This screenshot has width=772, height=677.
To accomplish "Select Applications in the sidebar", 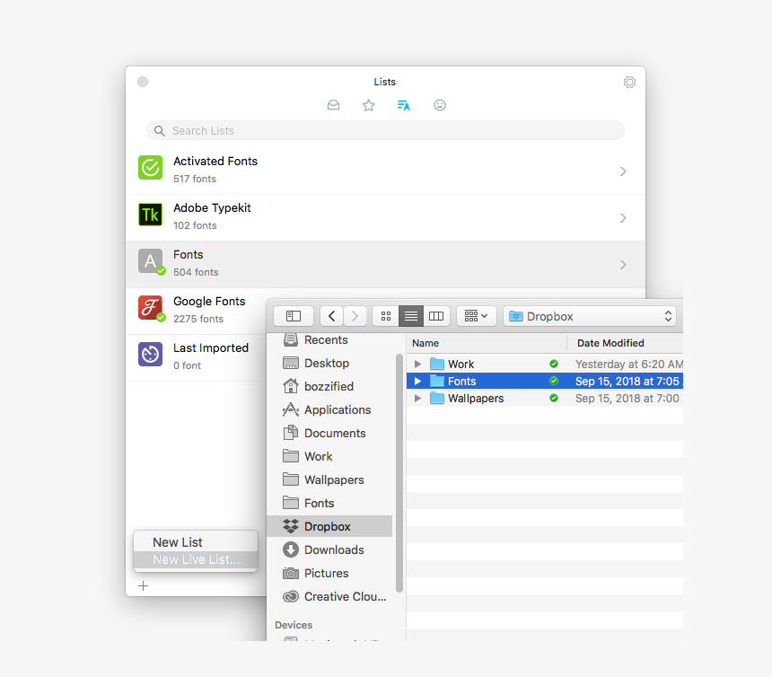I will (x=329, y=409).
